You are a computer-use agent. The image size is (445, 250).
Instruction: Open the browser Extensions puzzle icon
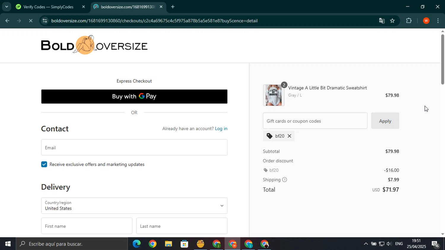409,21
